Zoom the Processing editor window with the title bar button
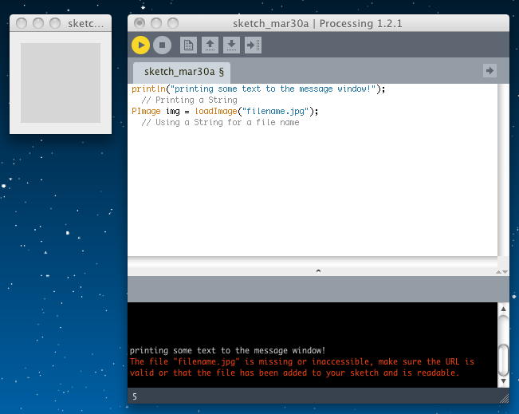Screen dimensions: 519x414 [172, 23]
